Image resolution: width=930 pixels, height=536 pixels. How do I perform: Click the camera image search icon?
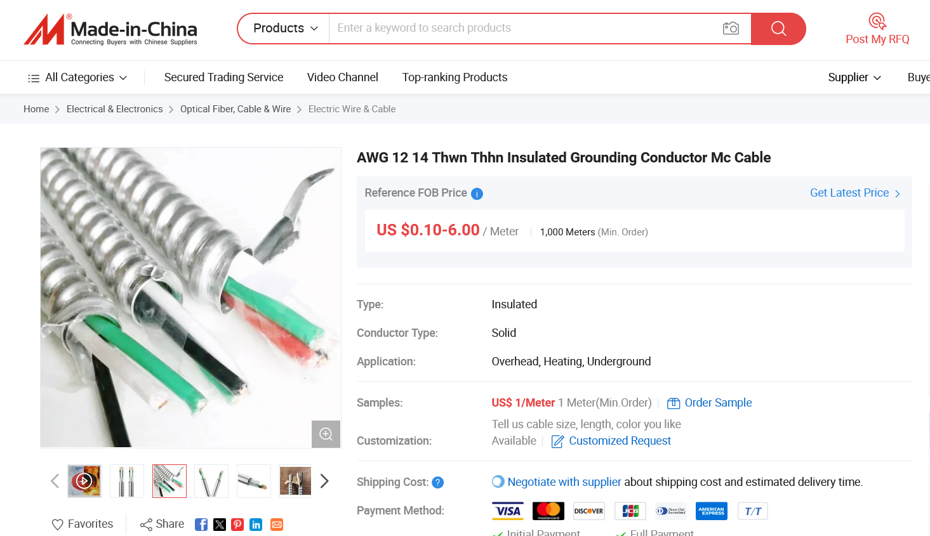(731, 29)
